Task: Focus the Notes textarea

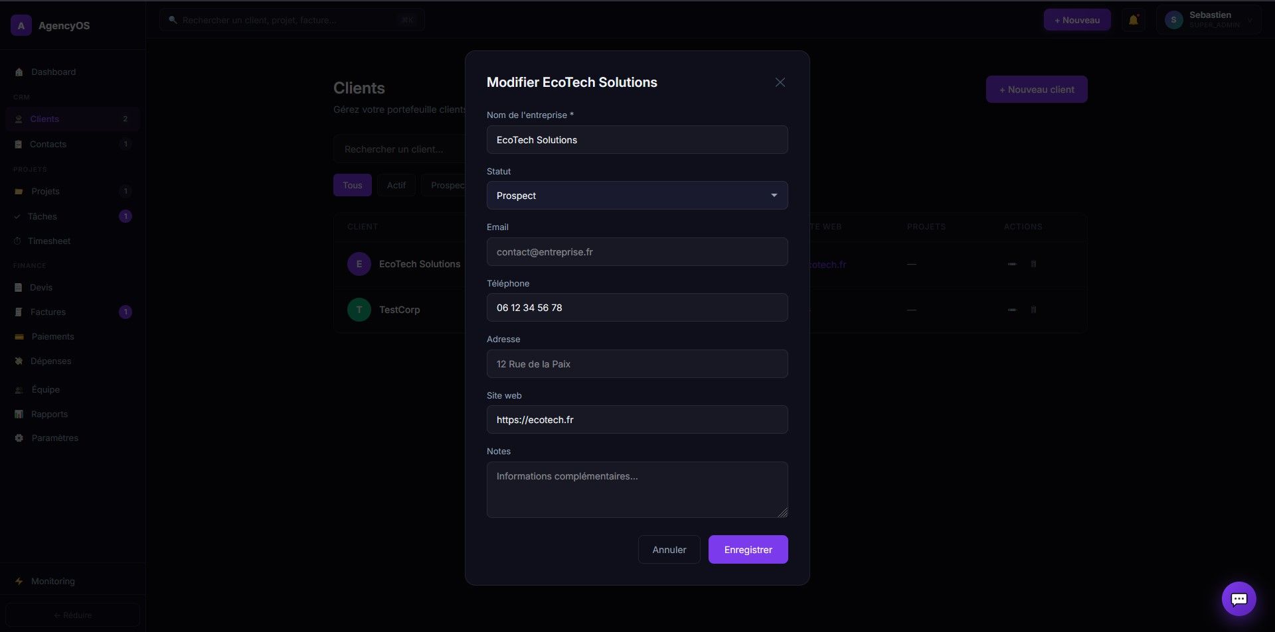Action: click(x=637, y=490)
